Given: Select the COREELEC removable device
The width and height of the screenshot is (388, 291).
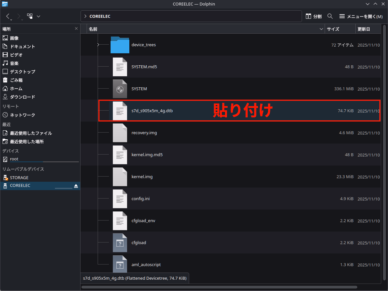Looking at the screenshot, I should click(40, 186).
